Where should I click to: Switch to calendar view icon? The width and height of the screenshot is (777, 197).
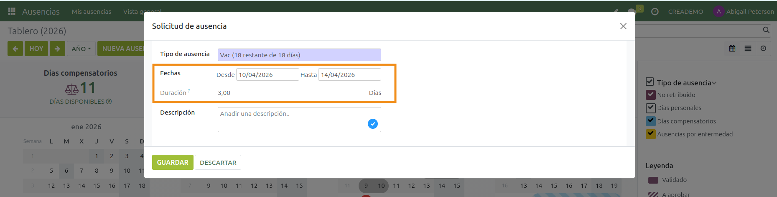732,49
